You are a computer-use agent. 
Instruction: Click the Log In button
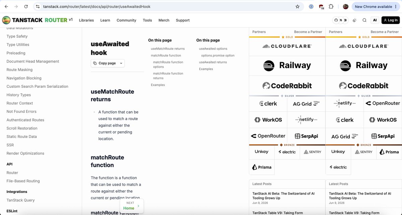point(391,20)
